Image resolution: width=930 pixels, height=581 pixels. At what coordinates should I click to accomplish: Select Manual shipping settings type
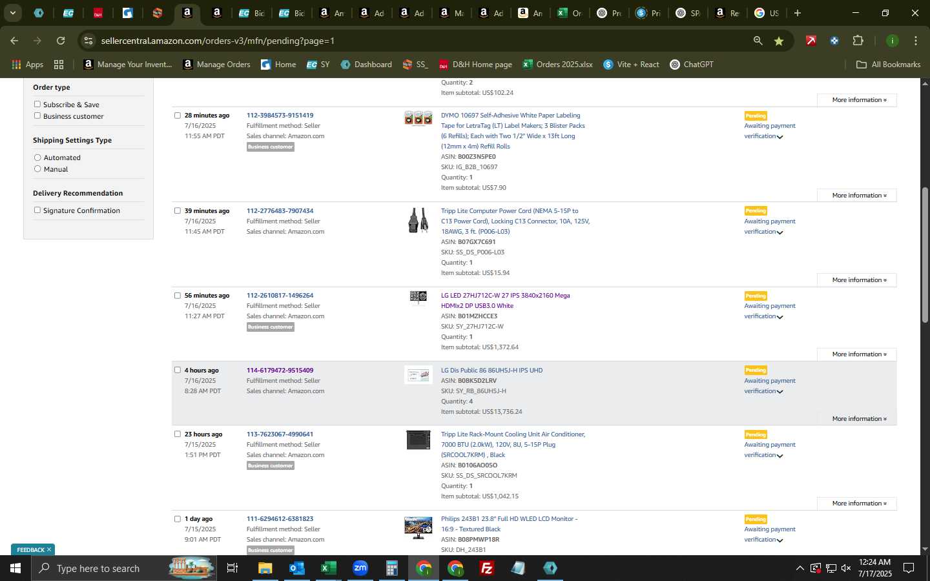37,169
